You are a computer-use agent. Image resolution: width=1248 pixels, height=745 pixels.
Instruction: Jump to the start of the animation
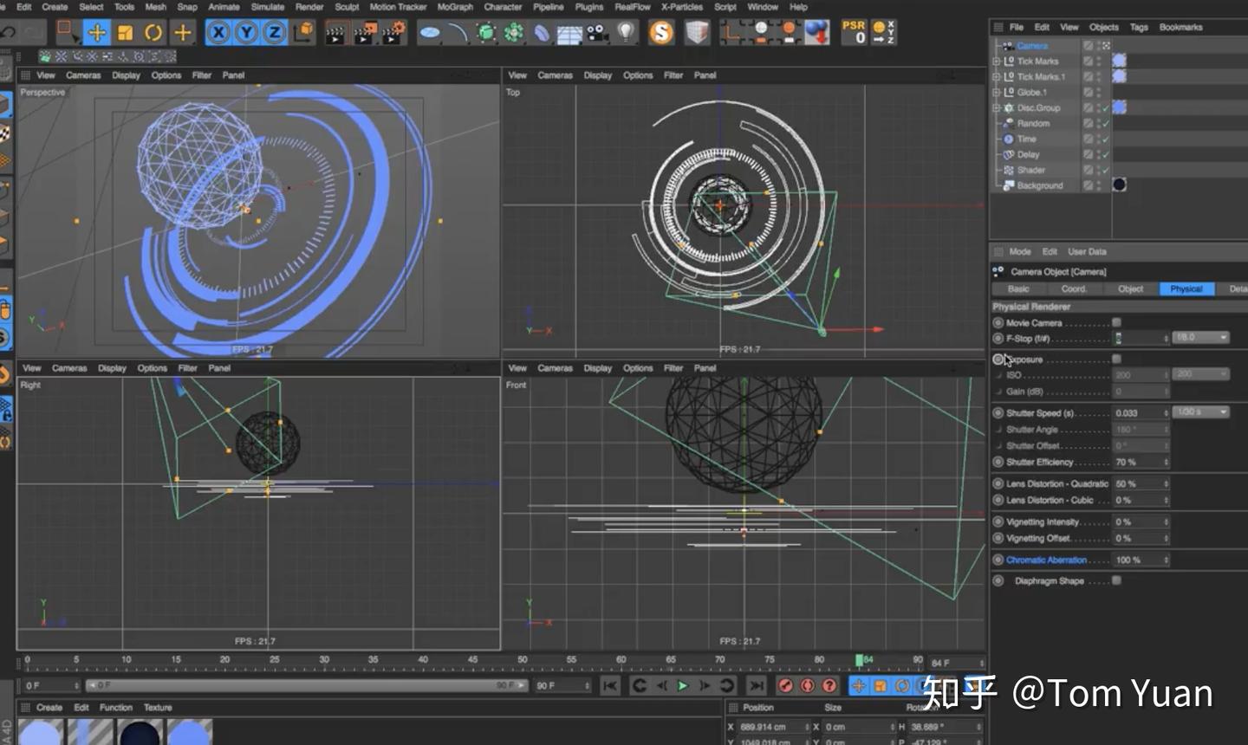pos(610,686)
